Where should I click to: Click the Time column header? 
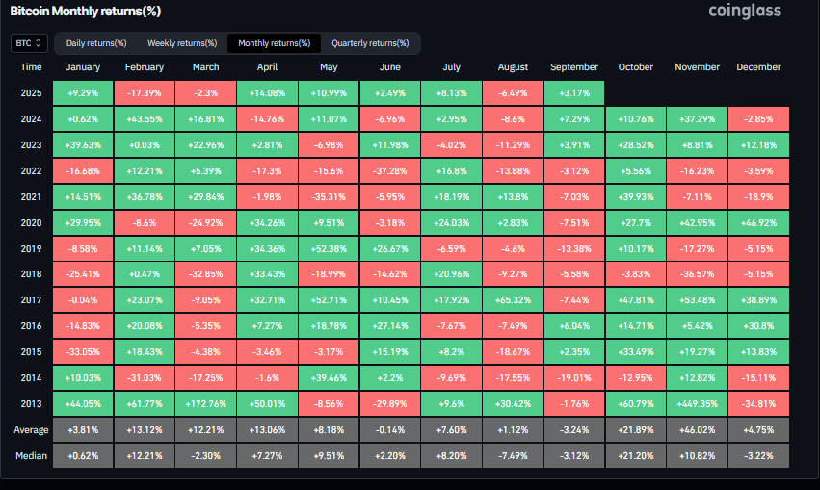[31, 67]
